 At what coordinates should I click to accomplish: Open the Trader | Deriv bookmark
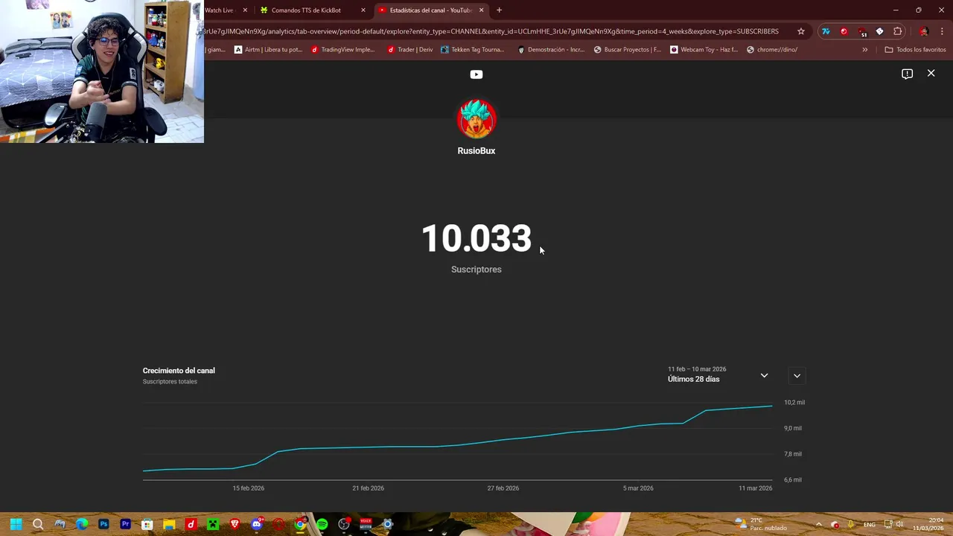409,50
